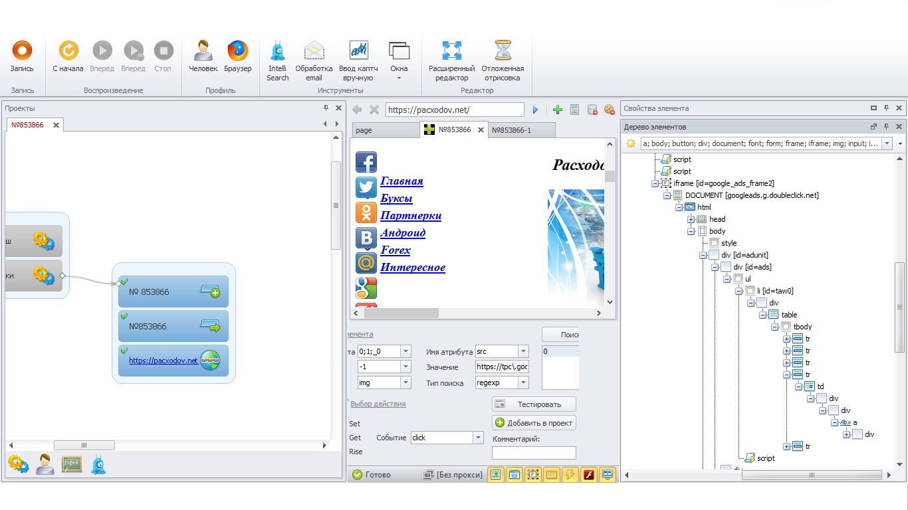The height and width of the screenshot is (510, 908).
Task: Open the click event dropdown
Action: tap(477, 438)
